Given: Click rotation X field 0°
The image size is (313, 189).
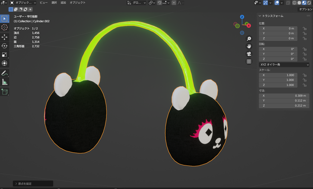Looking at the screenshot, I should pos(278,49).
